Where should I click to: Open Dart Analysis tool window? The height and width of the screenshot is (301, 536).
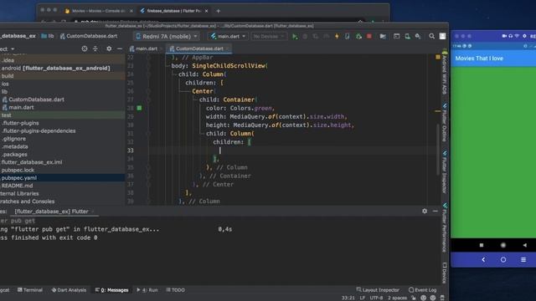[69, 290]
